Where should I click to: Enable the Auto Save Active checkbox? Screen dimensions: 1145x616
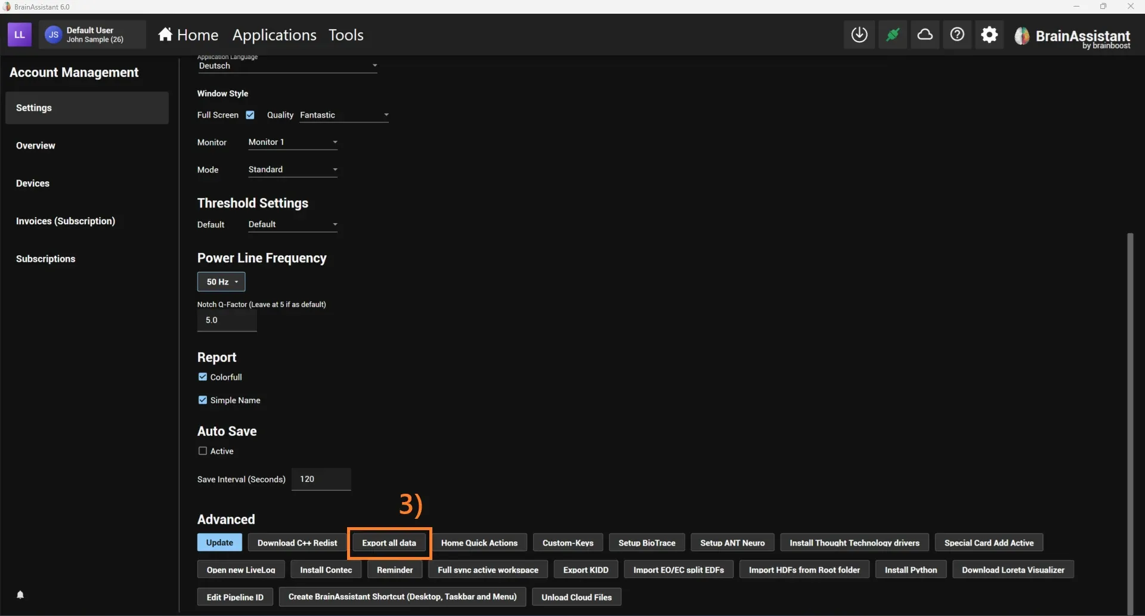203,451
